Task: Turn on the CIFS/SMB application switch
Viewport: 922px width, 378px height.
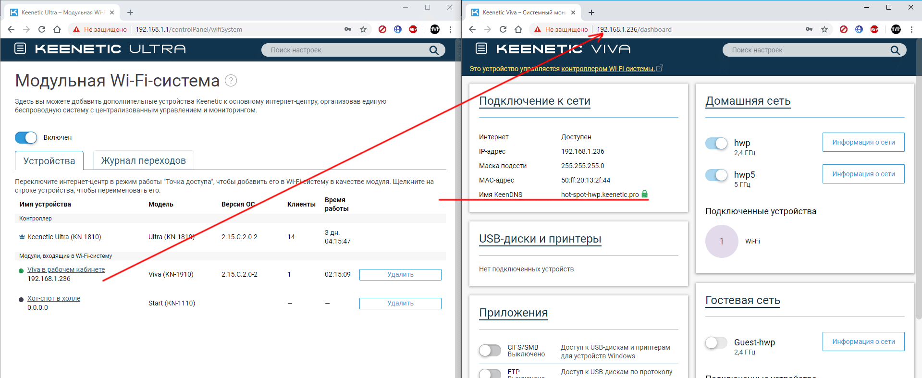Action: 490,351
